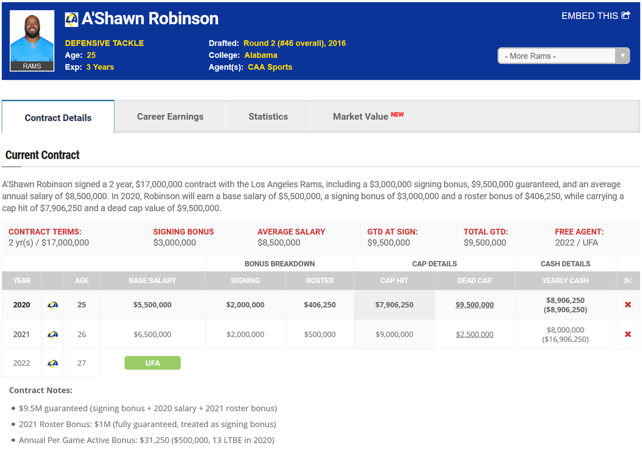Switch to the Statistics tab
642x458 pixels.
pyautogui.click(x=268, y=117)
